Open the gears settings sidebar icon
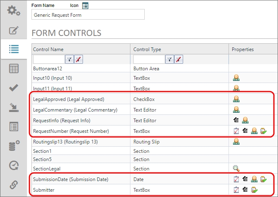The image size is (278, 197). point(13,11)
